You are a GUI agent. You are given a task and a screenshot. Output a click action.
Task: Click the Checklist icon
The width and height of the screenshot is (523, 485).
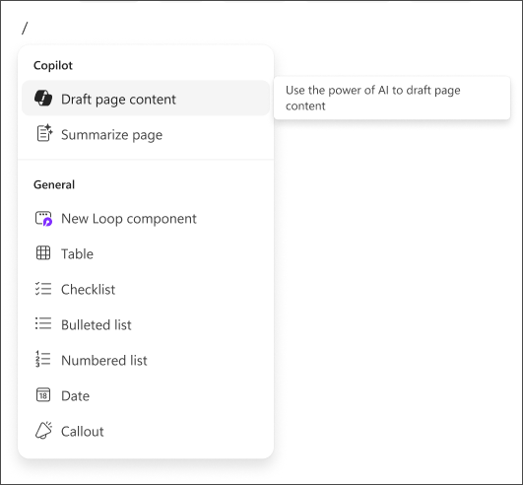click(x=43, y=289)
